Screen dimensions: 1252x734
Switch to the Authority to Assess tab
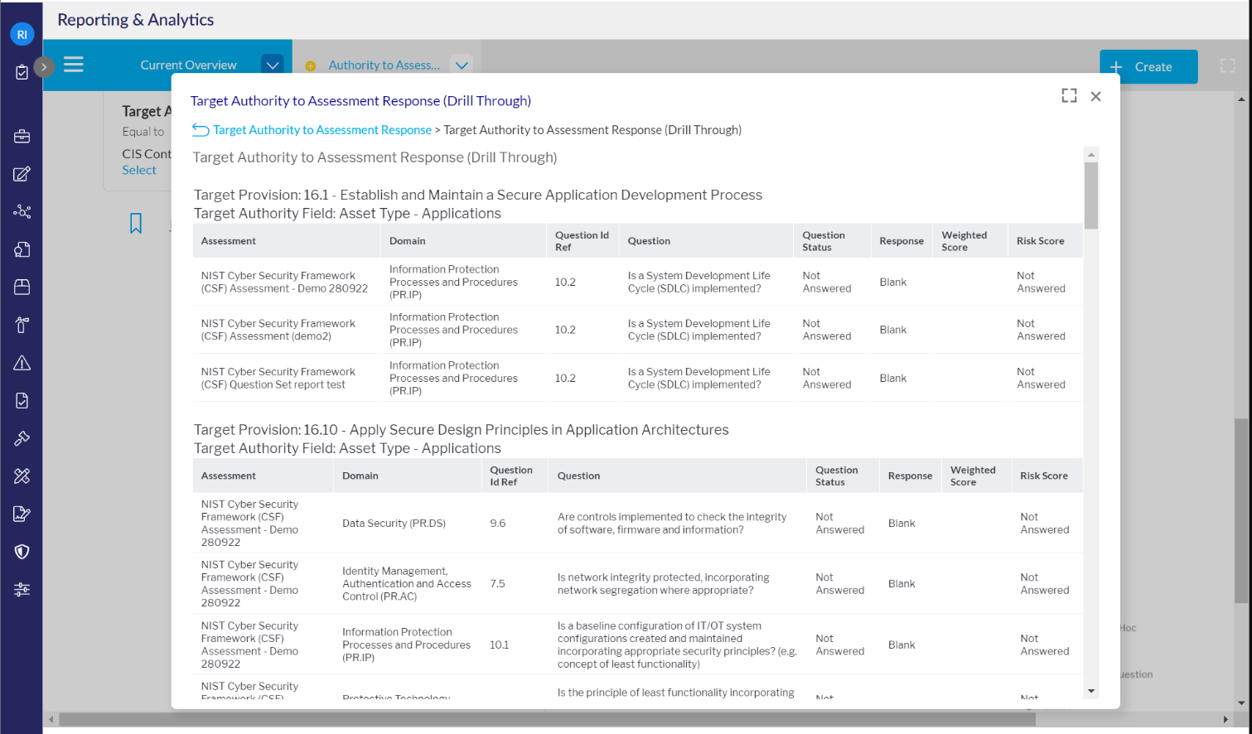384,65
